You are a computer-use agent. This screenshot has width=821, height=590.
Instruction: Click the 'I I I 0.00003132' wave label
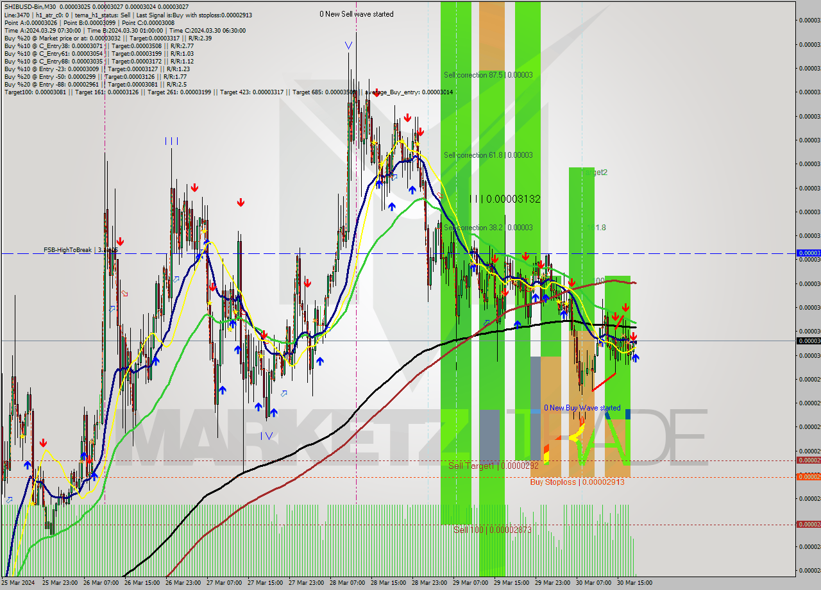coord(505,199)
